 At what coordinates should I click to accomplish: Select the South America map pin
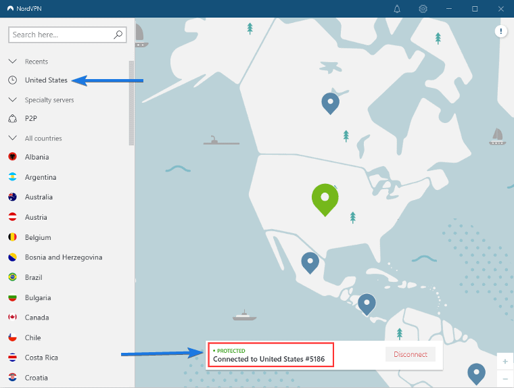476,374
